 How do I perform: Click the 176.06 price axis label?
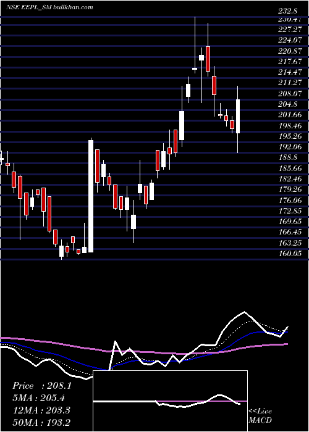pyautogui.click(x=289, y=201)
